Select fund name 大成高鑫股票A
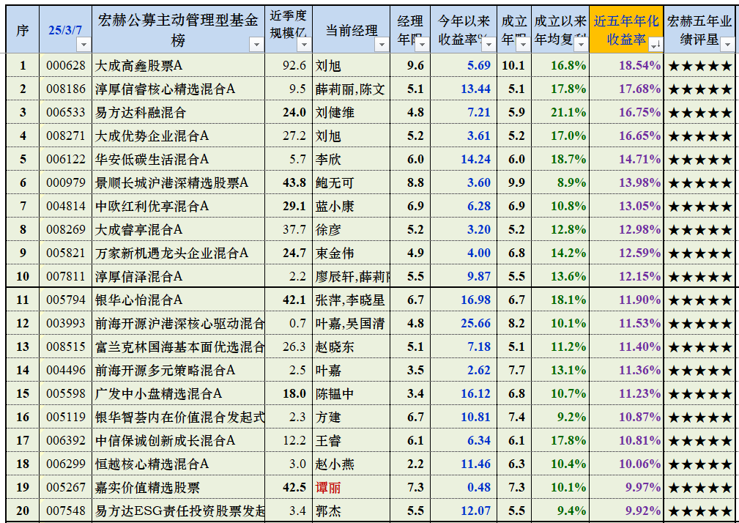 (x=138, y=65)
